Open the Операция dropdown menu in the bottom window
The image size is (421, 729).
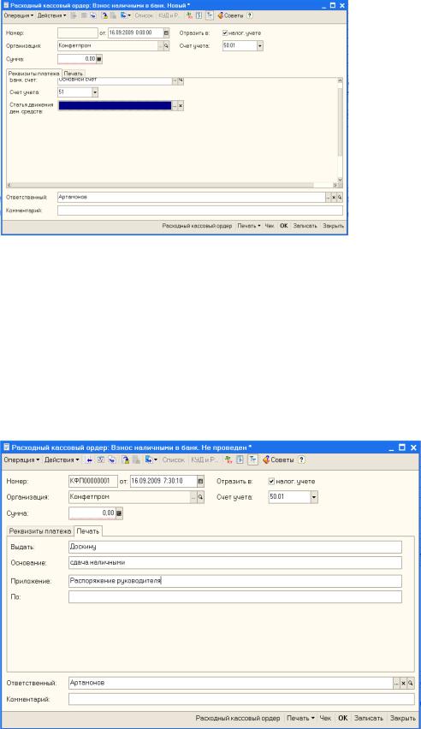click(22, 459)
